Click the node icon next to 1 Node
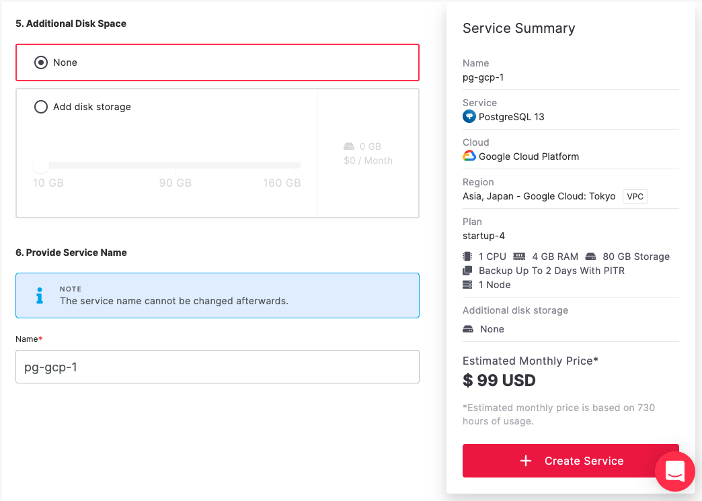 click(468, 284)
